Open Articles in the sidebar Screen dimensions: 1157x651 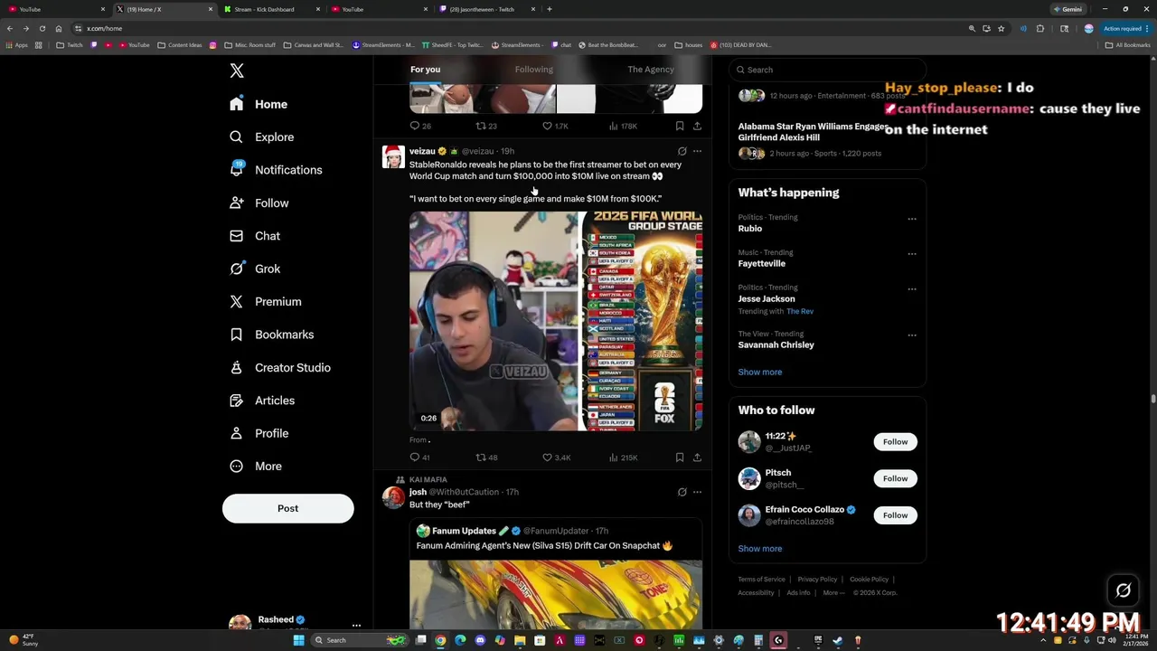(261, 401)
